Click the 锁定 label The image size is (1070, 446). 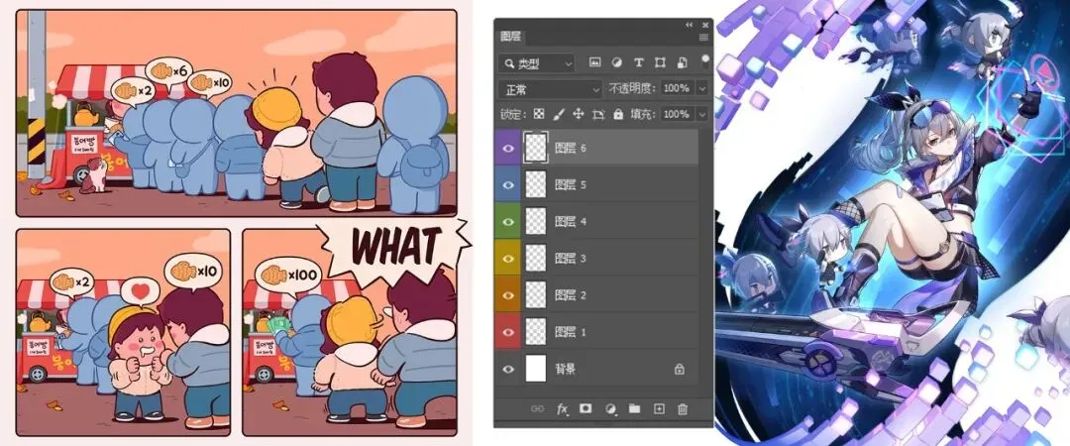click(x=512, y=114)
